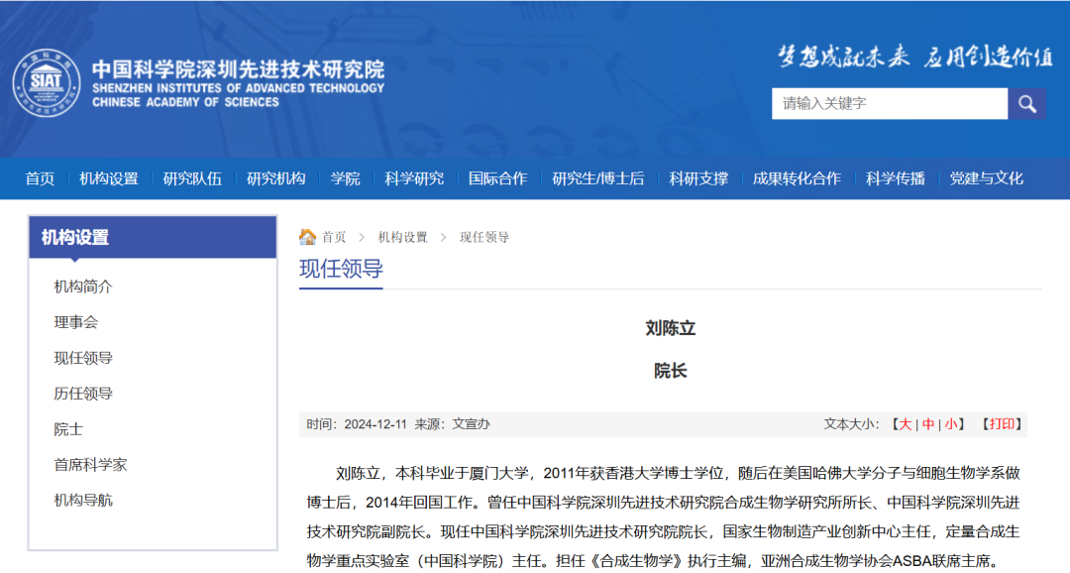The image size is (1070, 573).
Task: Open the 研究队伍 navigation menu item
Action: 192,178
